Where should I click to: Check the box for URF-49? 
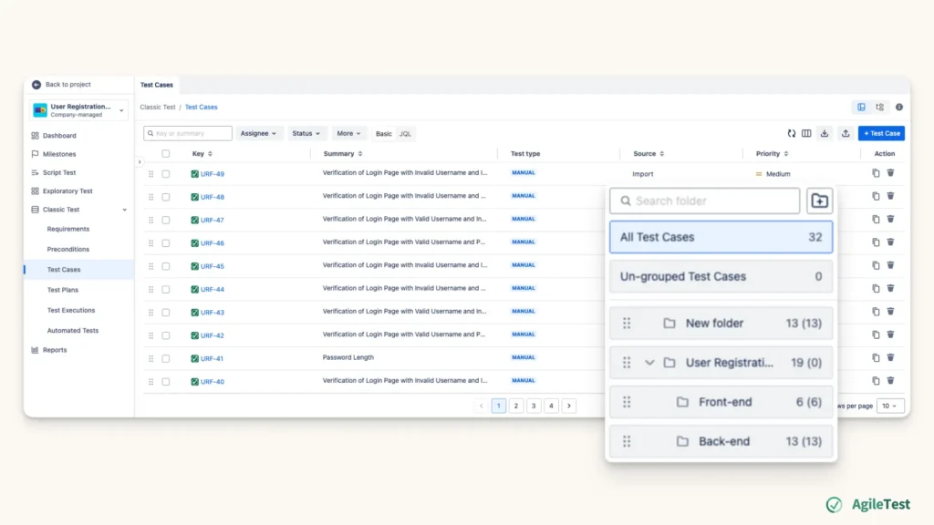pos(166,174)
